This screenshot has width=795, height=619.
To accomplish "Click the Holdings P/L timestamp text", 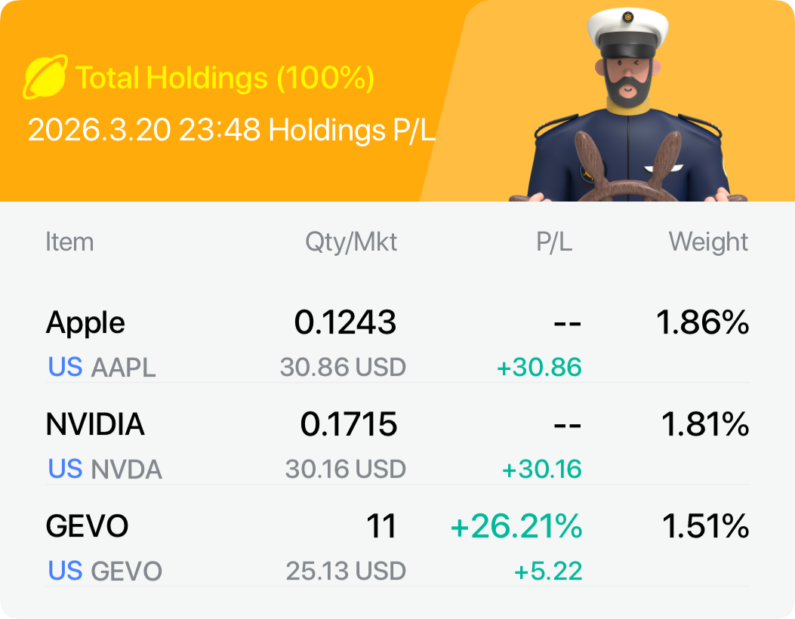I will point(232,131).
